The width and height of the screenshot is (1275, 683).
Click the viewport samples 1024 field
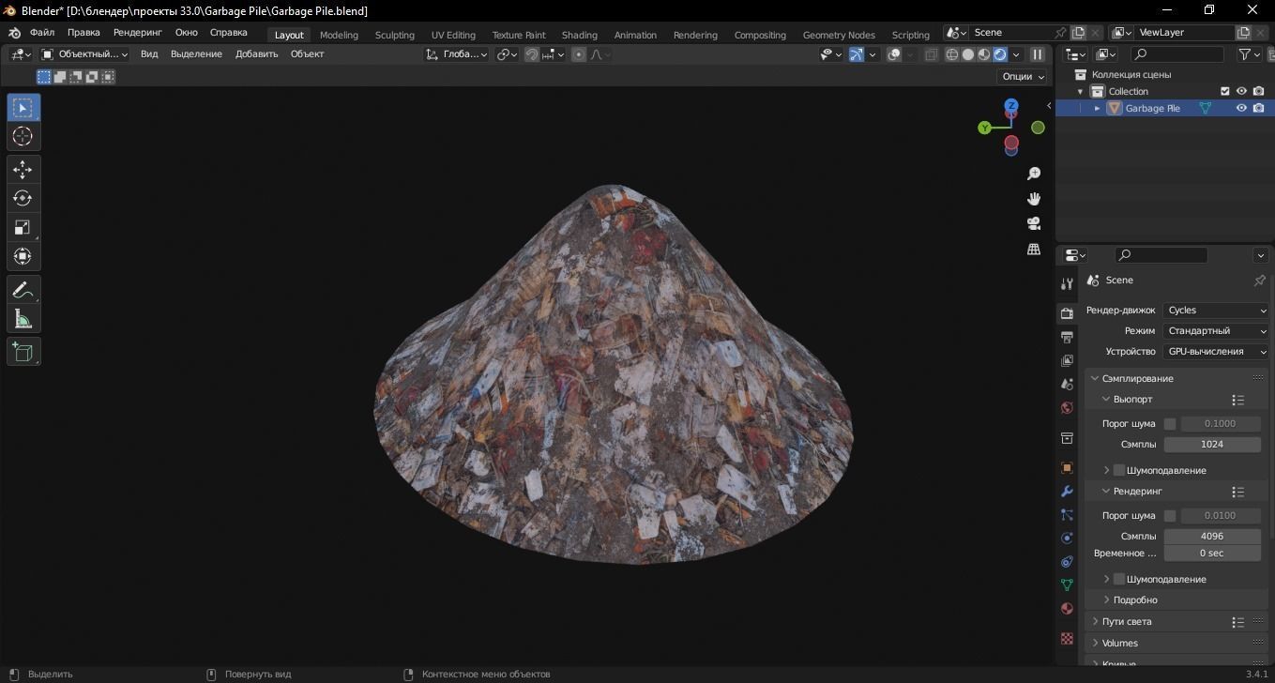point(1212,444)
